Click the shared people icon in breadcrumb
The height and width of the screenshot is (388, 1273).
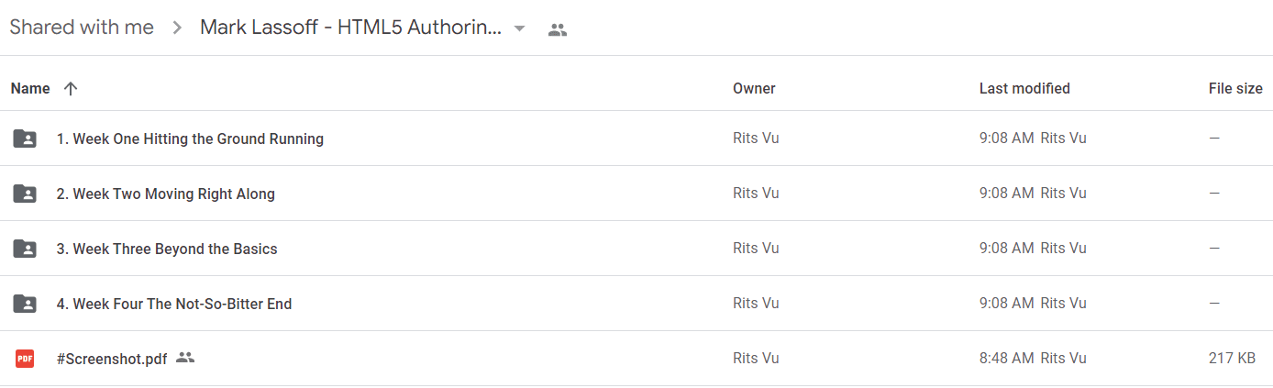558,29
